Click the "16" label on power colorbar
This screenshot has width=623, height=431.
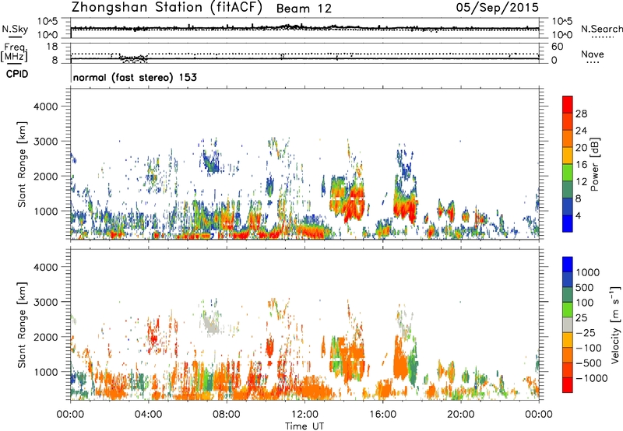[x=581, y=165]
